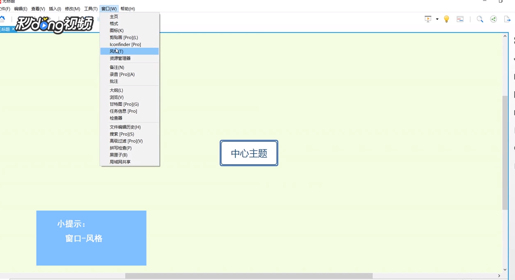Image resolution: width=515 pixels, height=280 pixels.
Task: Click the home icon in toolbar
Action: click(2, 19)
